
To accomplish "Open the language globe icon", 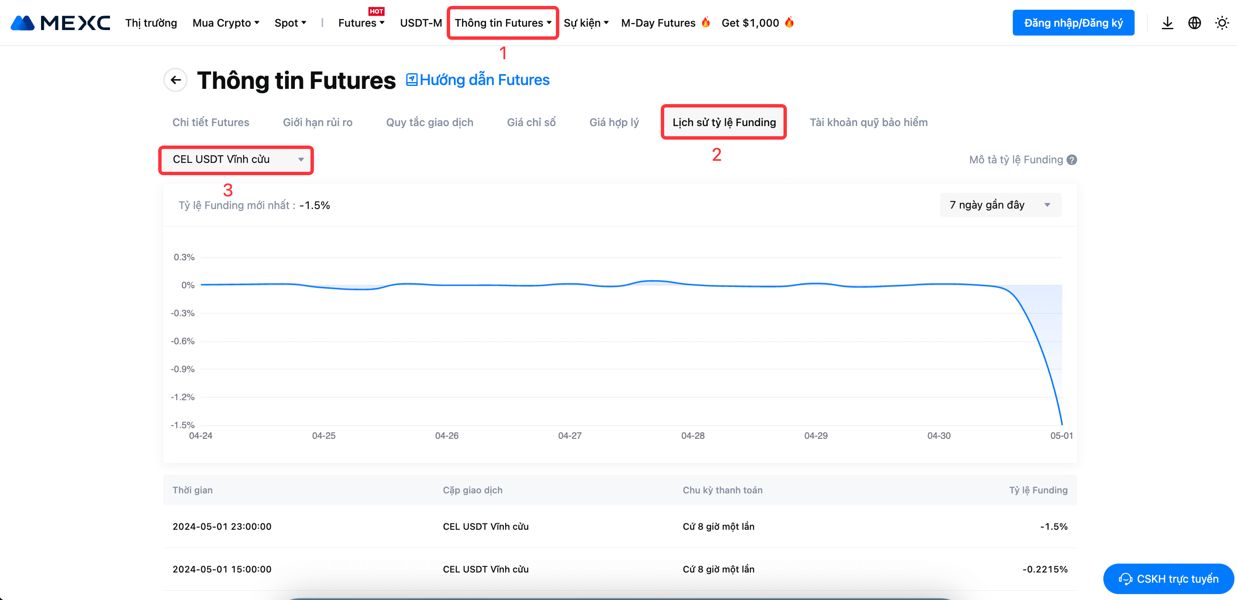I will (1194, 22).
